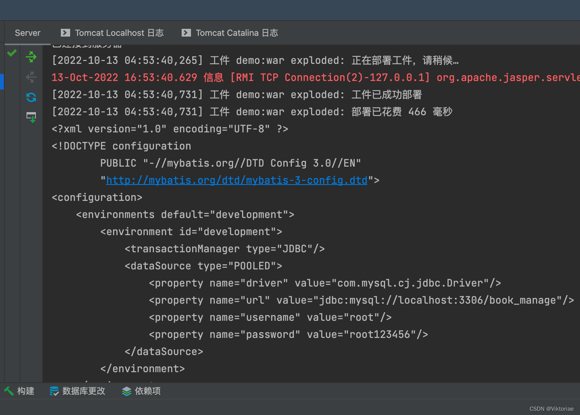The image size is (580, 415).
Task: Switch to Tomcat Catalina 日志 tab
Action: point(237,33)
